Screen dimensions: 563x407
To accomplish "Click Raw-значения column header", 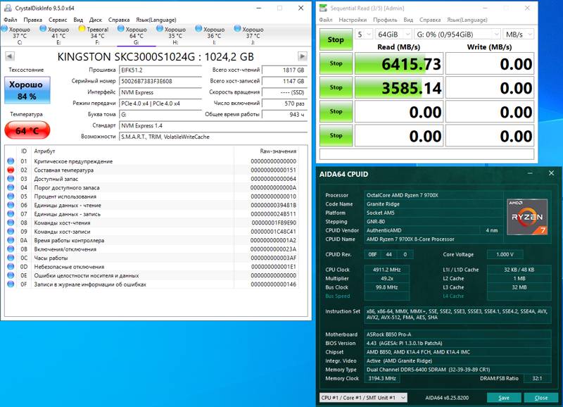I will (278, 151).
